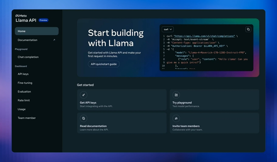Click the copy code icon
Image resolution: width=277 pixels, height=162 pixels.
click(x=248, y=29)
